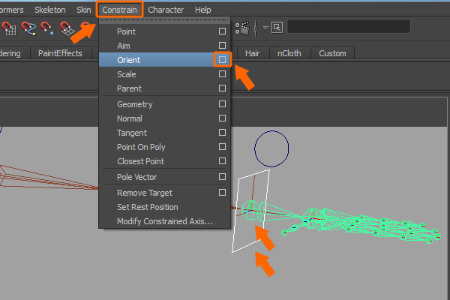Choose Set Rest Position menu item
The height and width of the screenshot is (300, 450).
(x=164, y=207)
